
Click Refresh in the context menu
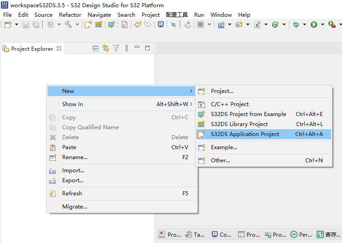tap(121, 194)
